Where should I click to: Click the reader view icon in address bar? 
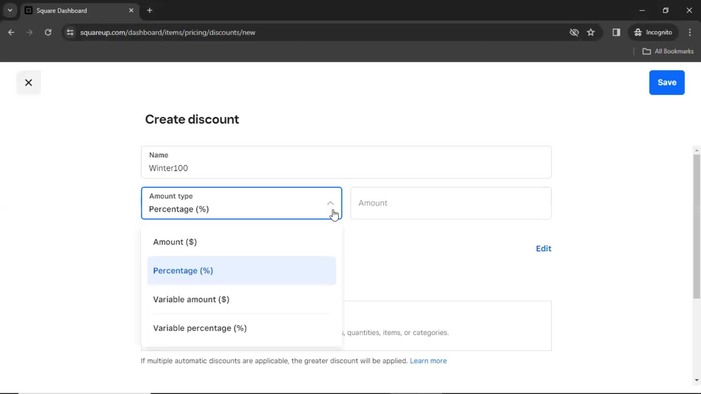pos(616,32)
